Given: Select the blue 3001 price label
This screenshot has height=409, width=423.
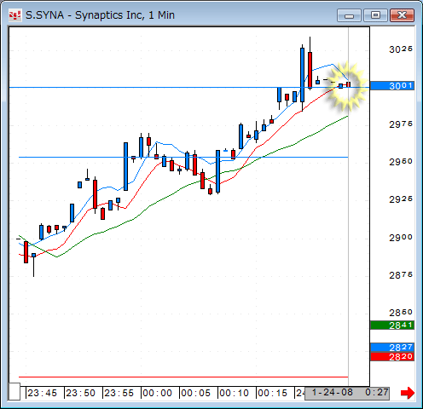Looking at the screenshot, I should [392, 86].
